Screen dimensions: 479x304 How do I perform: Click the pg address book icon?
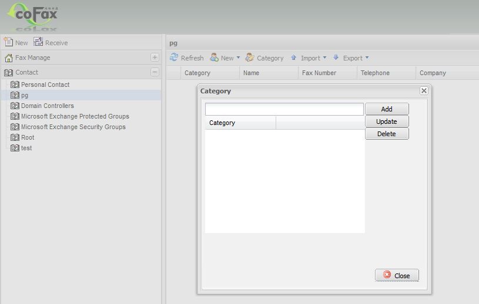tap(15, 95)
